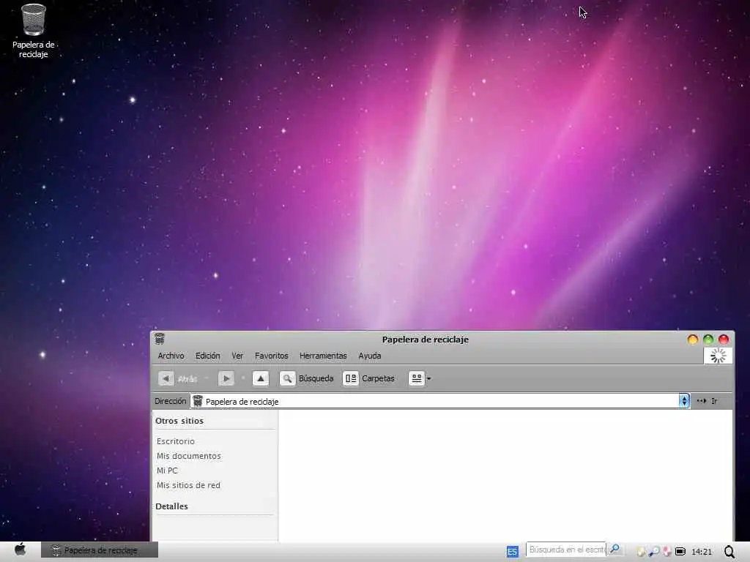Open the Favoritos menu
This screenshot has height=562, width=750.
[x=271, y=356]
